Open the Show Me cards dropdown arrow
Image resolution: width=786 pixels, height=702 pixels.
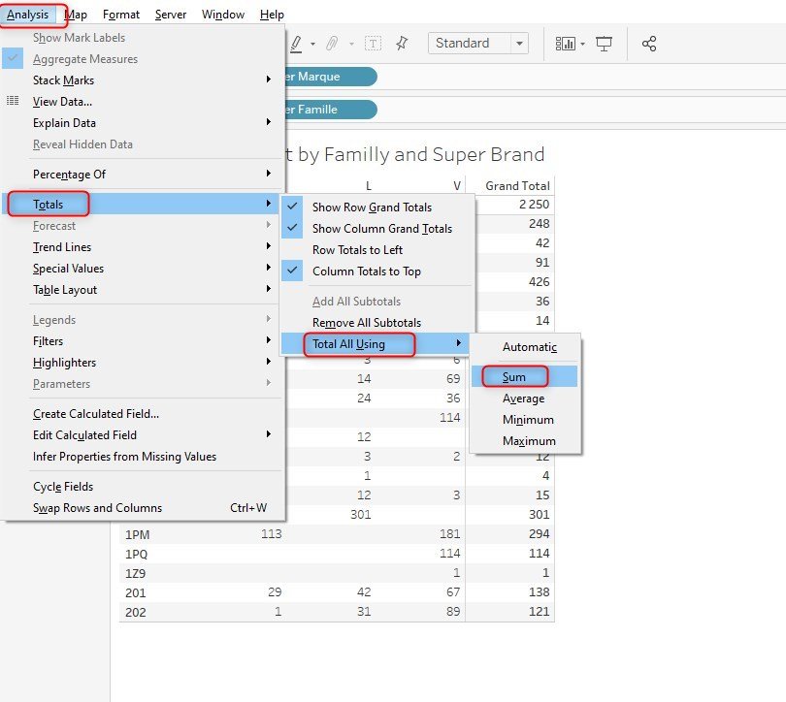click(x=582, y=44)
